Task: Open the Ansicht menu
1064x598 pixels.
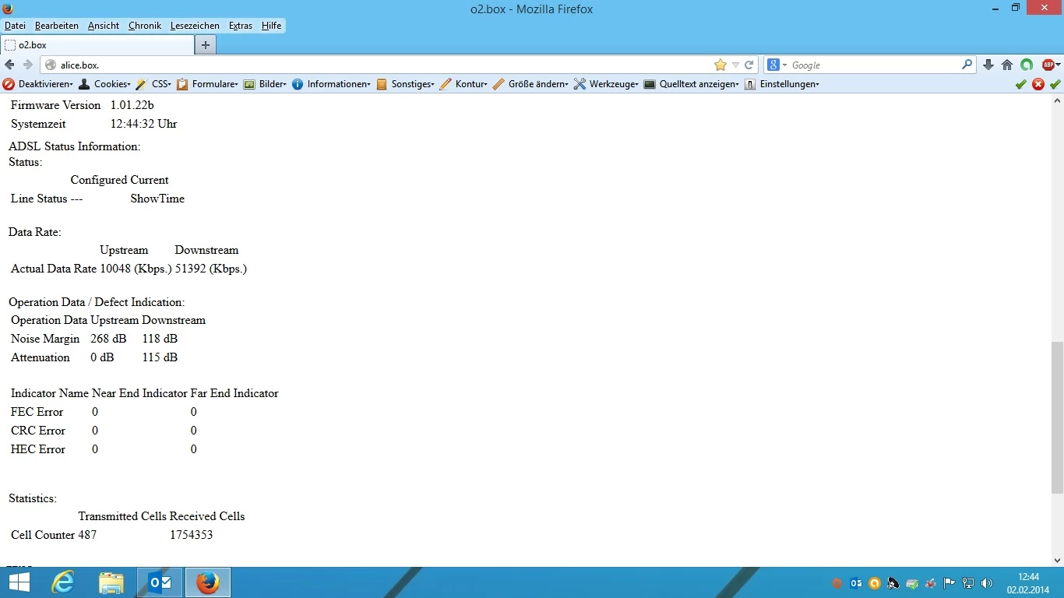Action: (x=104, y=26)
